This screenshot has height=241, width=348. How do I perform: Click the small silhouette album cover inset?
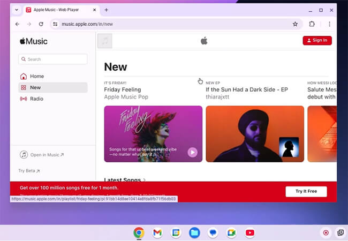(x=289, y=147)
